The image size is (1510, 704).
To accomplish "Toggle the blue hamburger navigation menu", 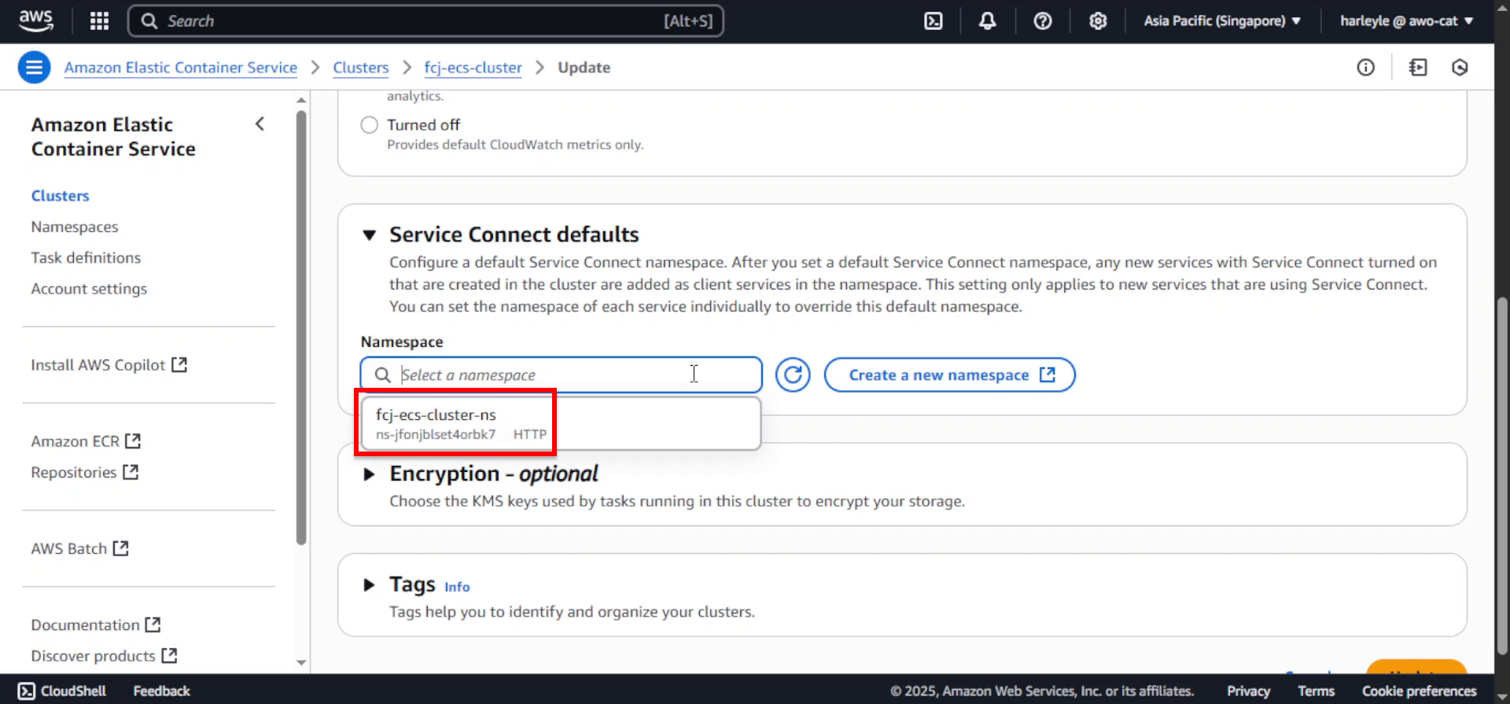I will coord(34,68).
